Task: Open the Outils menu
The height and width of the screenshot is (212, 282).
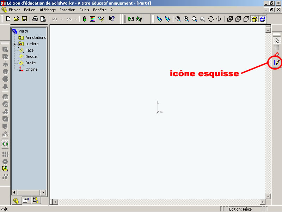Action: 84,10
